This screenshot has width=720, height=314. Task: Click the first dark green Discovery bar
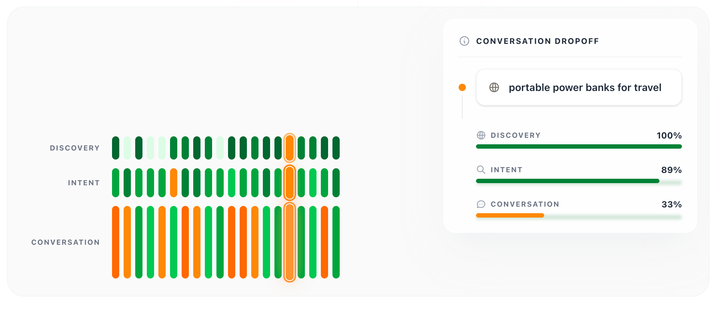[x=116, y=148]
